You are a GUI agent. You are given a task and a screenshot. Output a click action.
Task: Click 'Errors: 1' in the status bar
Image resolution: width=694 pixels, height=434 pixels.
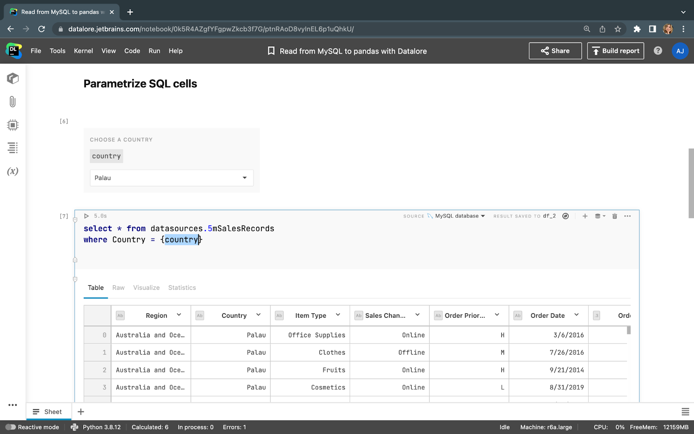point(234,427)
